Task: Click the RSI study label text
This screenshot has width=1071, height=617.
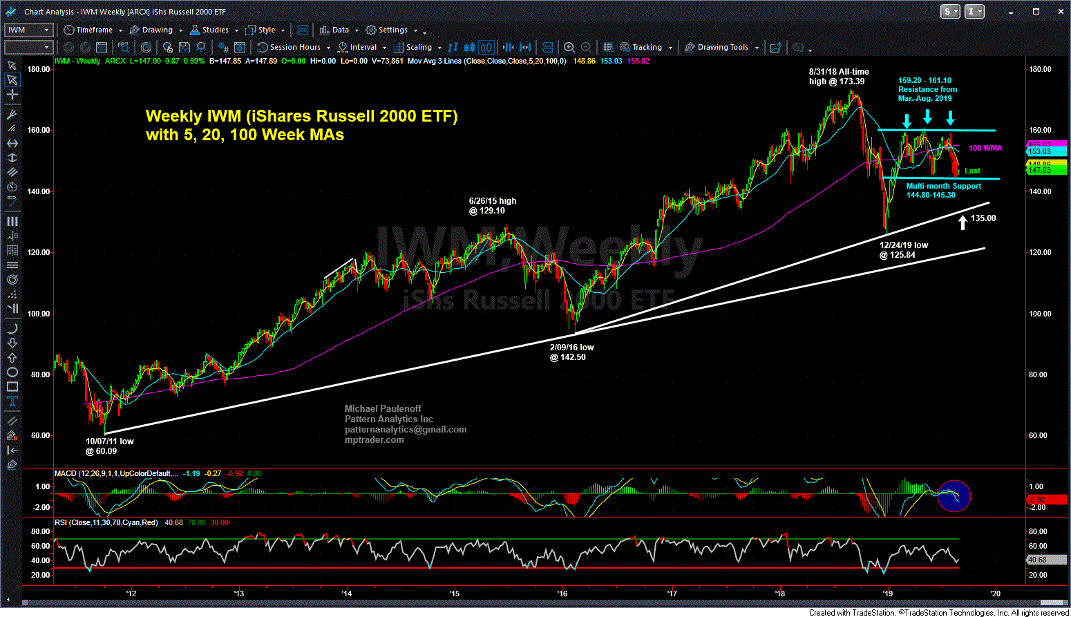Action: pyautogui.click(x=107, y=522)
